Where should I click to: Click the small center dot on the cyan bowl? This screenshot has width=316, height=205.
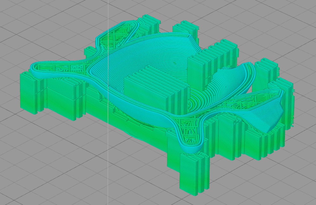pos(174,63)
